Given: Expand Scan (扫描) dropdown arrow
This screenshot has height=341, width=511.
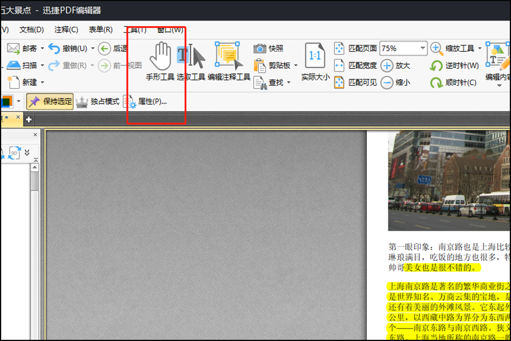Looking at the screenshot, I should click(42, 65).
